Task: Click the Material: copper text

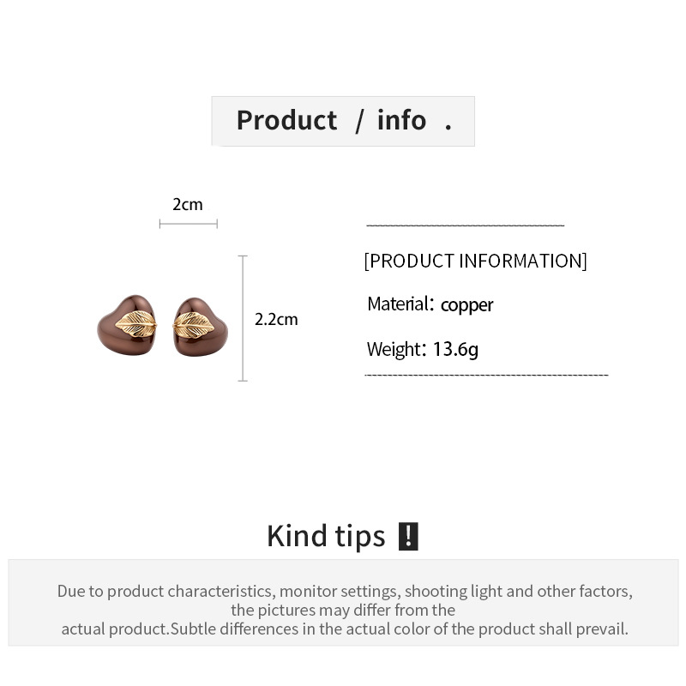Action: click(x=430, y=304)
